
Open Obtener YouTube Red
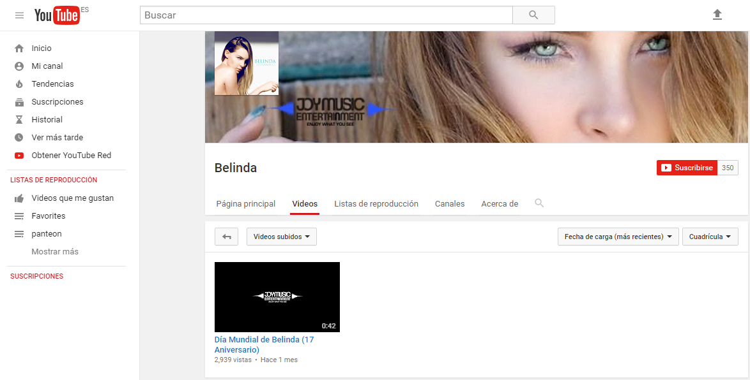point(71,156)
